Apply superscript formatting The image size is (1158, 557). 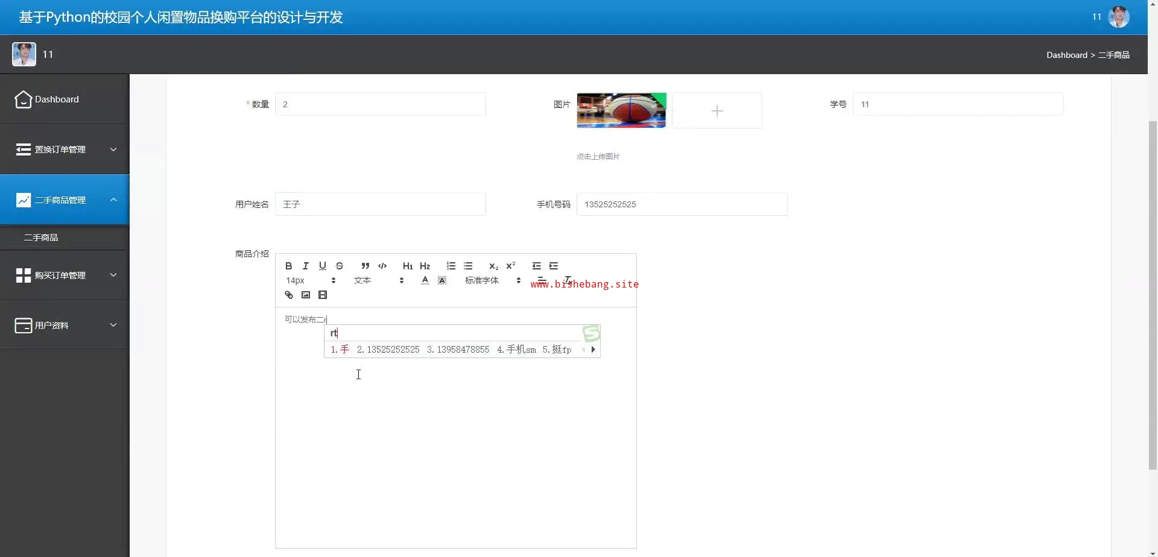(x=510, y=266)
